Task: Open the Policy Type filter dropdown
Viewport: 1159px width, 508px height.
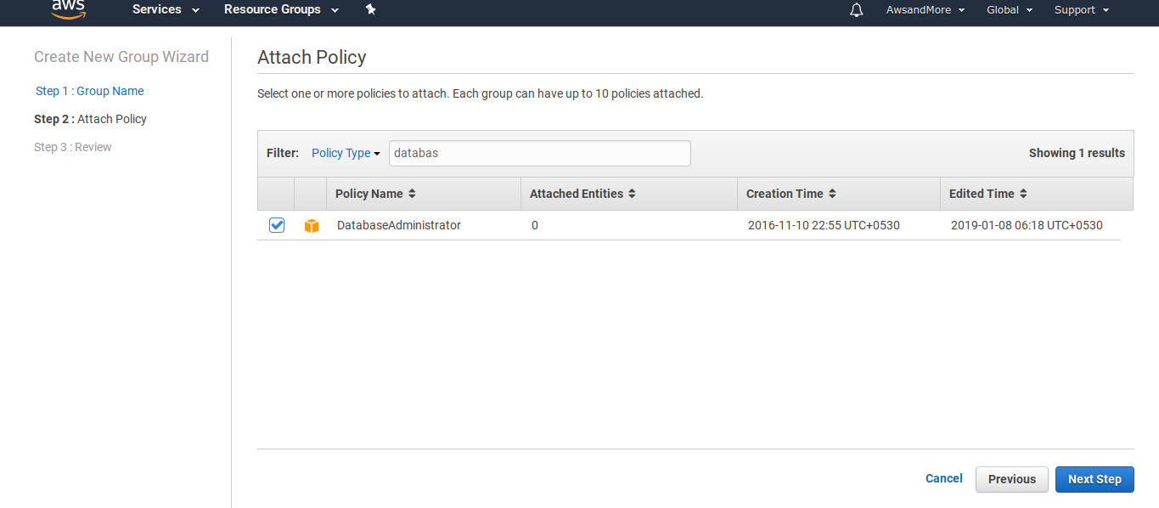Action: (346, 153)
